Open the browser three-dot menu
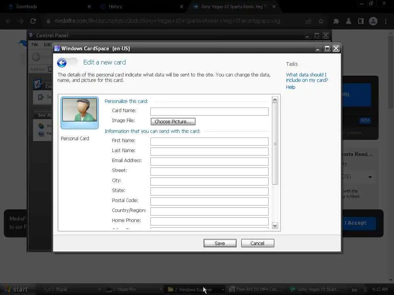 (x=386, y=22)
